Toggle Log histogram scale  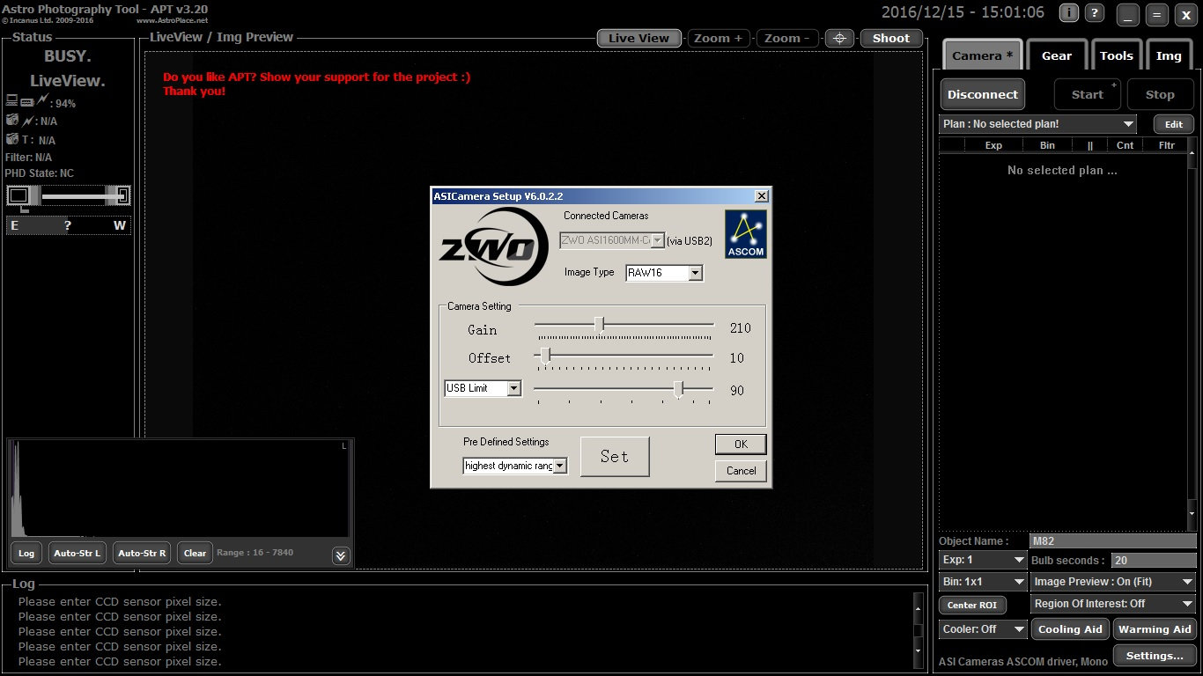point(26,553)
